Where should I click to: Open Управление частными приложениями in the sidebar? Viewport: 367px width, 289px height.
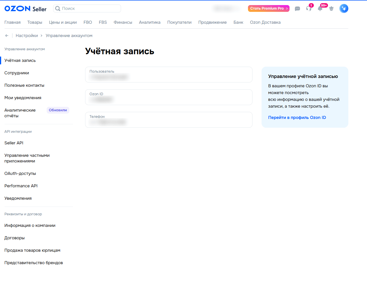tap(27, 158)
